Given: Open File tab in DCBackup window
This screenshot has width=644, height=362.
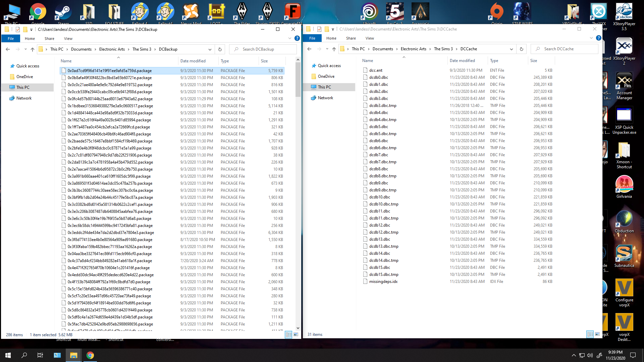Looking at the screenshot, I should 11,39.
